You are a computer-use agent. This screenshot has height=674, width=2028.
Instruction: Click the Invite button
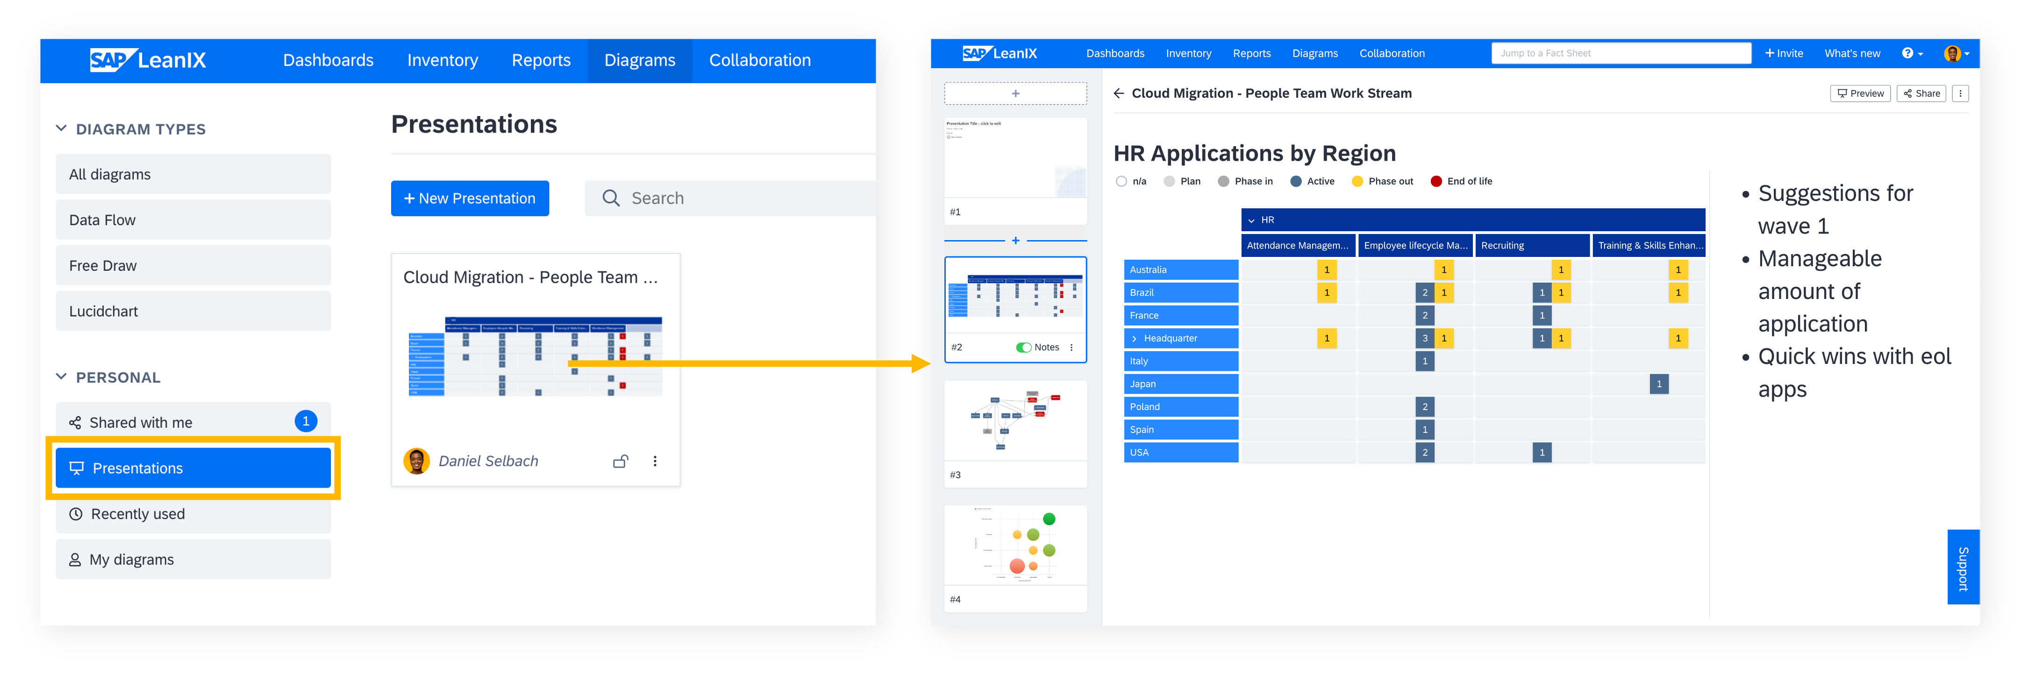click(1784, 54)
